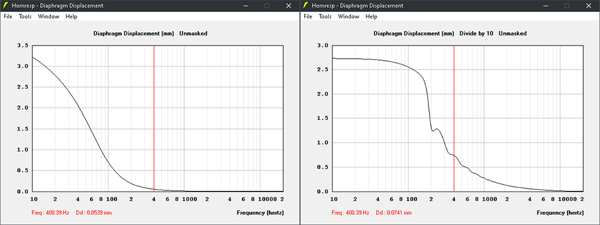Close the left Hornresp window

coord(289,6)
